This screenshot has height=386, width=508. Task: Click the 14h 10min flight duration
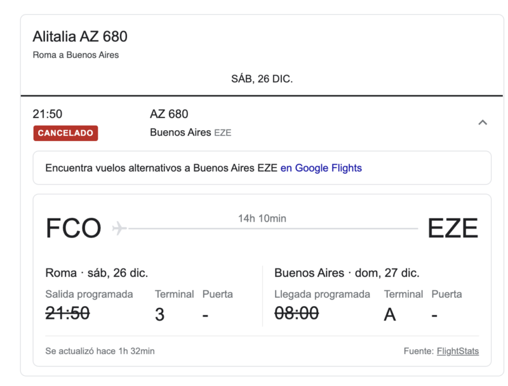262,218
